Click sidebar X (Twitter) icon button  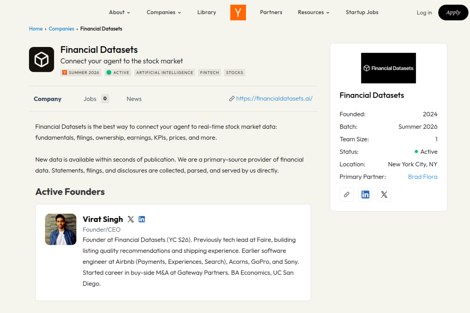coord(384,194)
